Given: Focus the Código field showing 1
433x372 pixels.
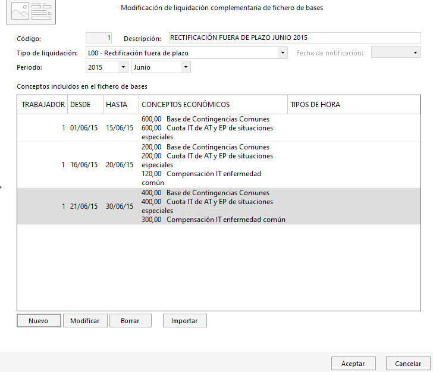Looking at the screenshot, I should click(99, 38).
